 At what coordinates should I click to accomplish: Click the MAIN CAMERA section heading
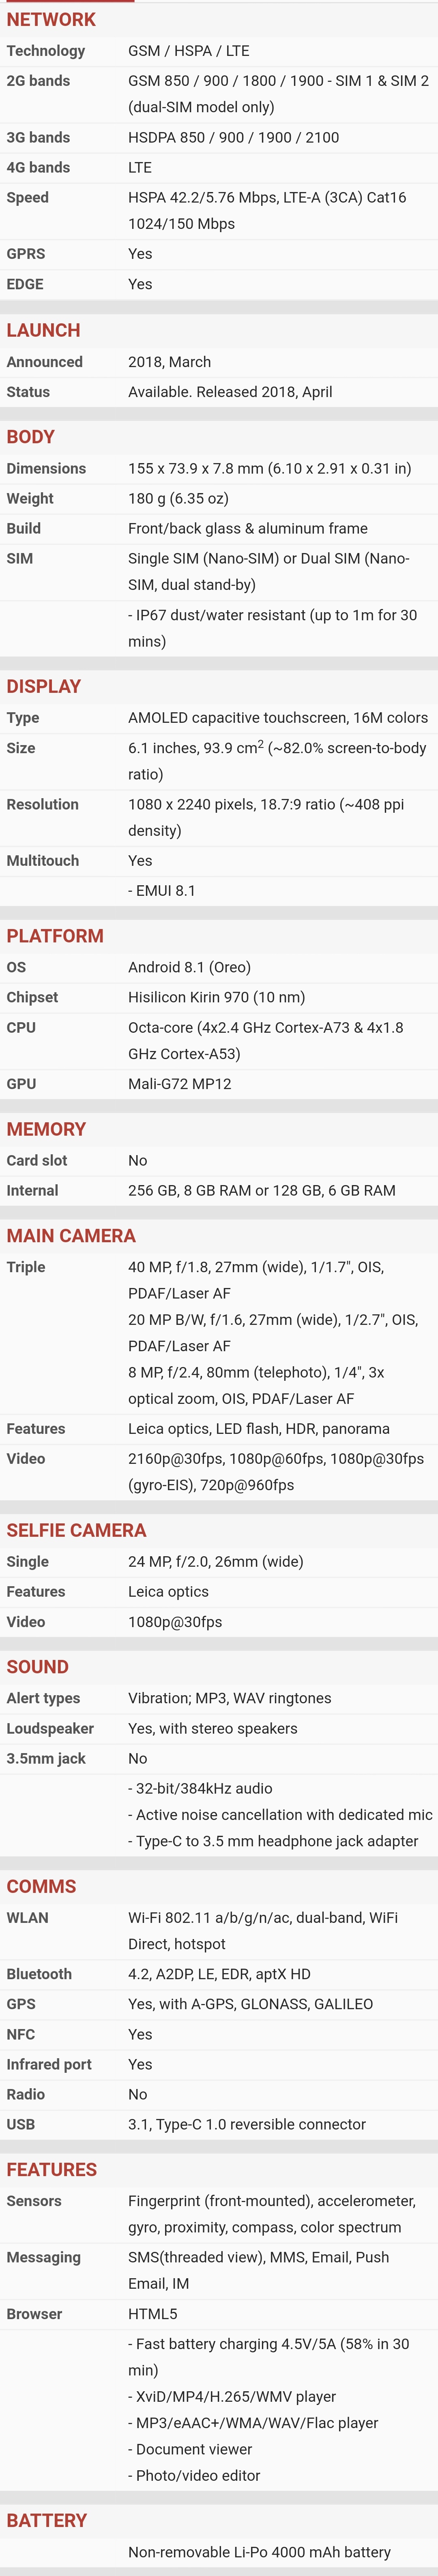point(71,1236)
